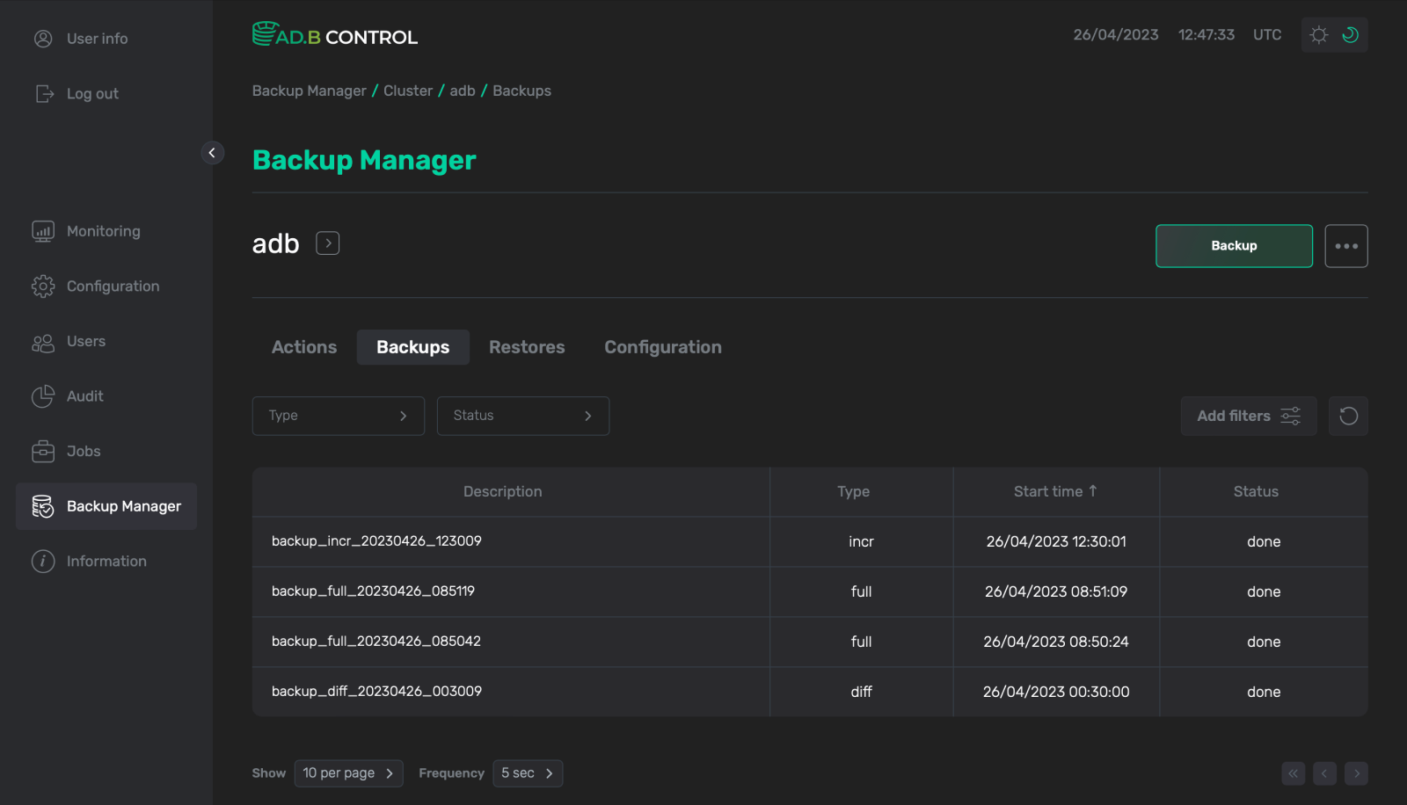Collapse the left sidebar with chevron
1407x805 pixels.
tap(212, 152)
